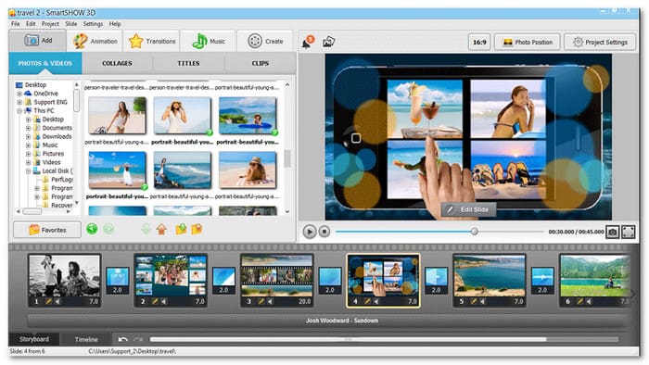Toggle sound icon on slide 4

click(x=376, y=301)
